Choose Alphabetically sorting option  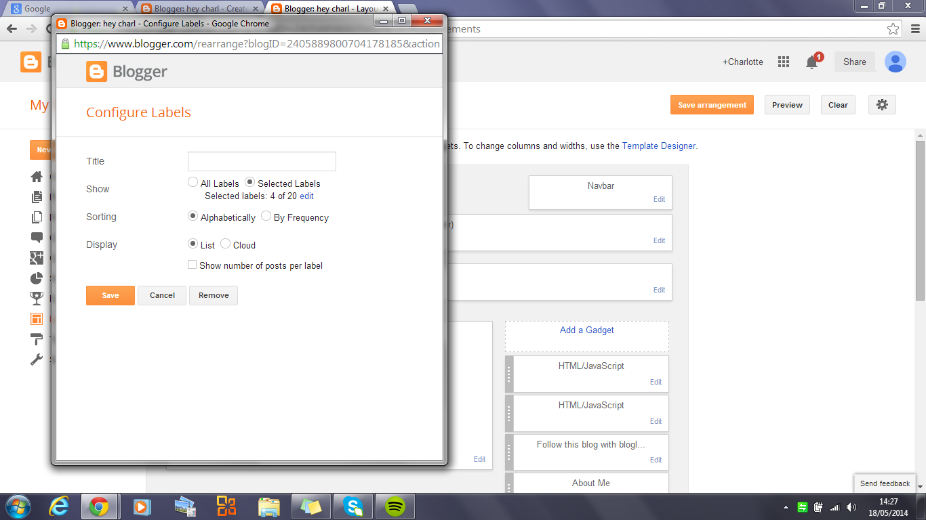tap(193, 217)
